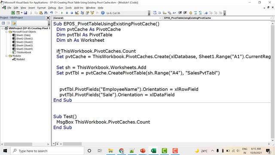Click the Paste clipboard icon
Screen dimensions: 275x155
41,13
